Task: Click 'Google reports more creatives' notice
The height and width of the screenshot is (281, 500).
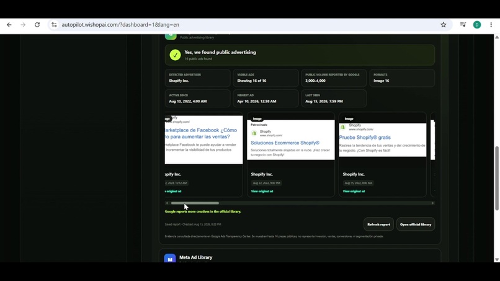Action: point(203,212)
